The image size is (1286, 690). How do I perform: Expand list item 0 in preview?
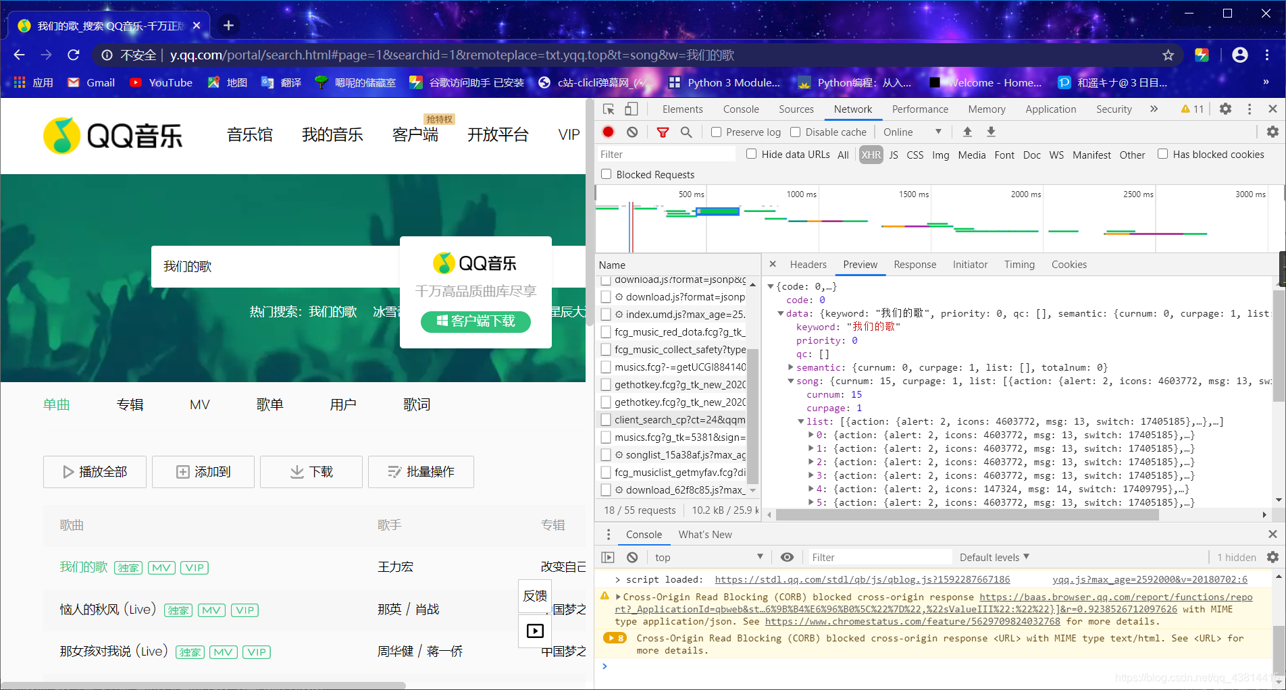pyautogui.click(x=811, y=435)
